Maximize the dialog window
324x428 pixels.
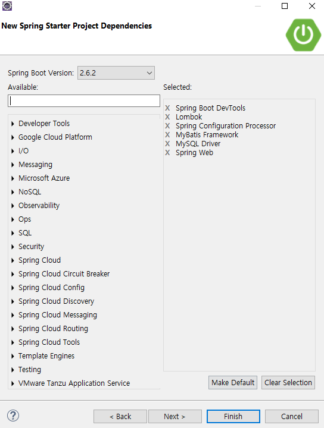[x=285, y=6]
